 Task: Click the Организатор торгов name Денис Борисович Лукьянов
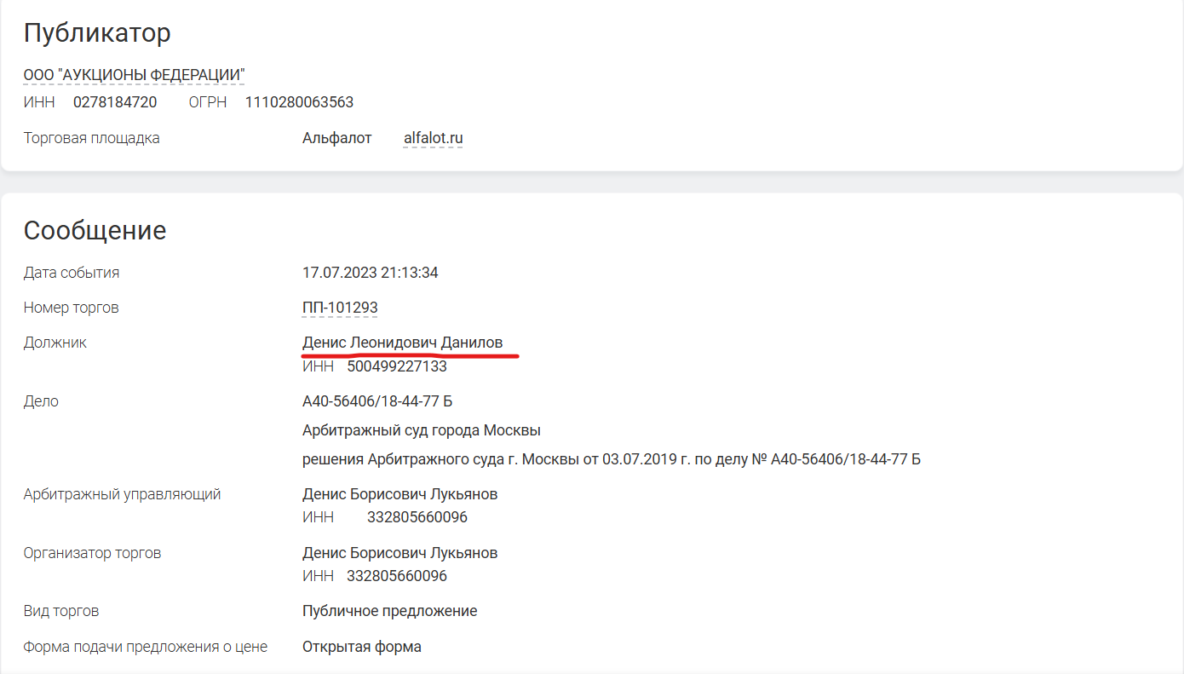399,553
